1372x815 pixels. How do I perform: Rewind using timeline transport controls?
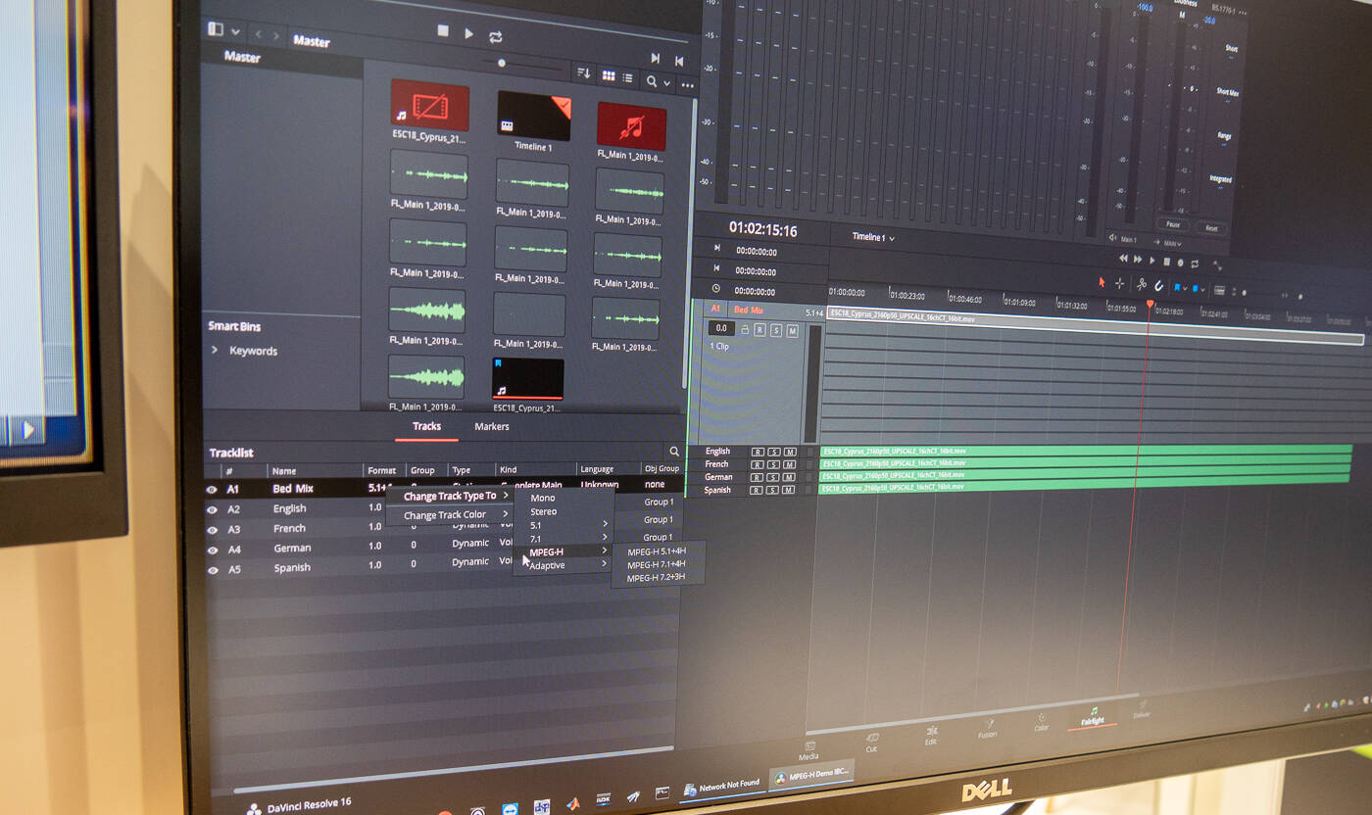tap(1124, 259)
